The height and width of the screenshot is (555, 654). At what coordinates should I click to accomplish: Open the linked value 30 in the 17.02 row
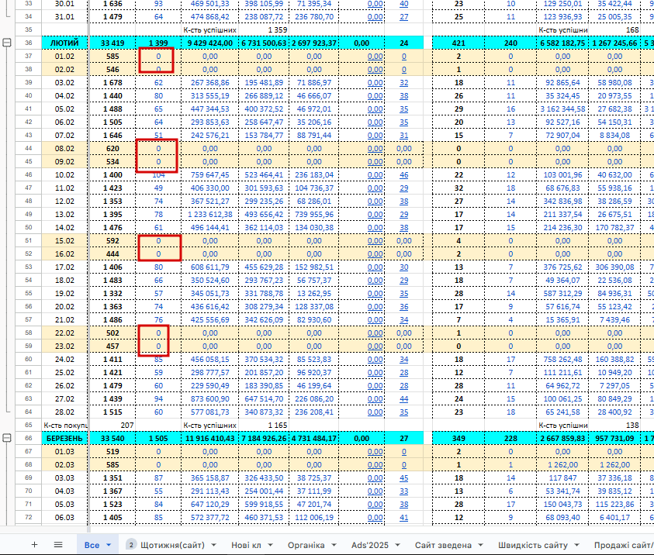pos(403,267)
